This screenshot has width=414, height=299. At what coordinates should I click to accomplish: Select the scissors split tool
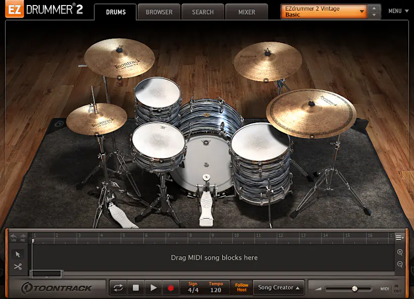tap(18, 267)
